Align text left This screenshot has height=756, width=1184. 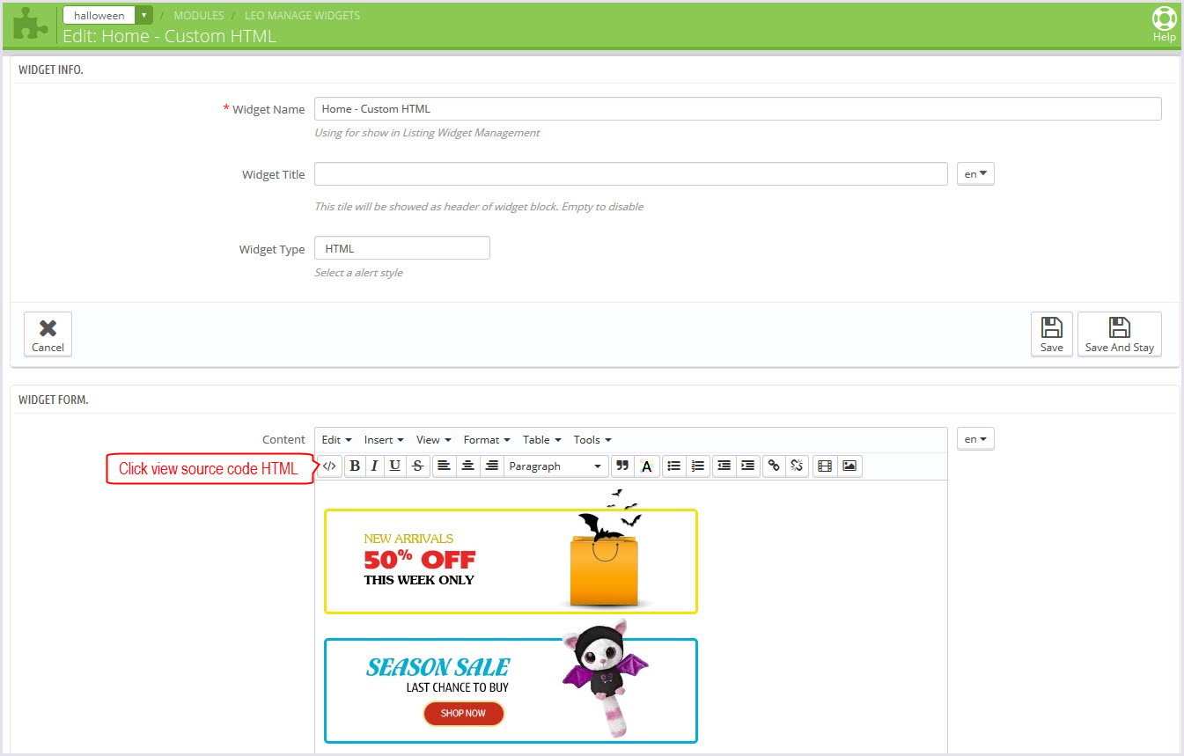[x=445, y=466]
